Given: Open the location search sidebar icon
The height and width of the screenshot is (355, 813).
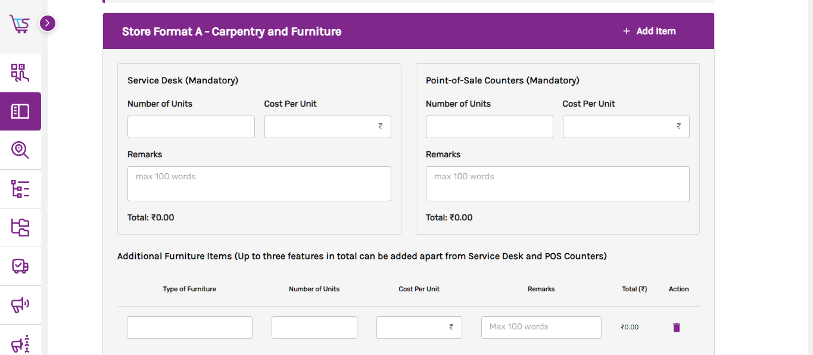Looking at the screenshot, I should click(x=20, y=150).
